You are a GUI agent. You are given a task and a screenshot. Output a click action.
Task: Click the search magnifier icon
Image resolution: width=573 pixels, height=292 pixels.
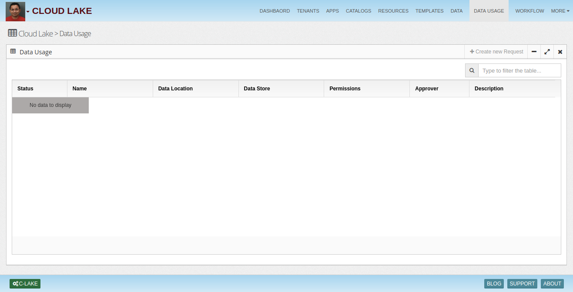click(472, 70)
